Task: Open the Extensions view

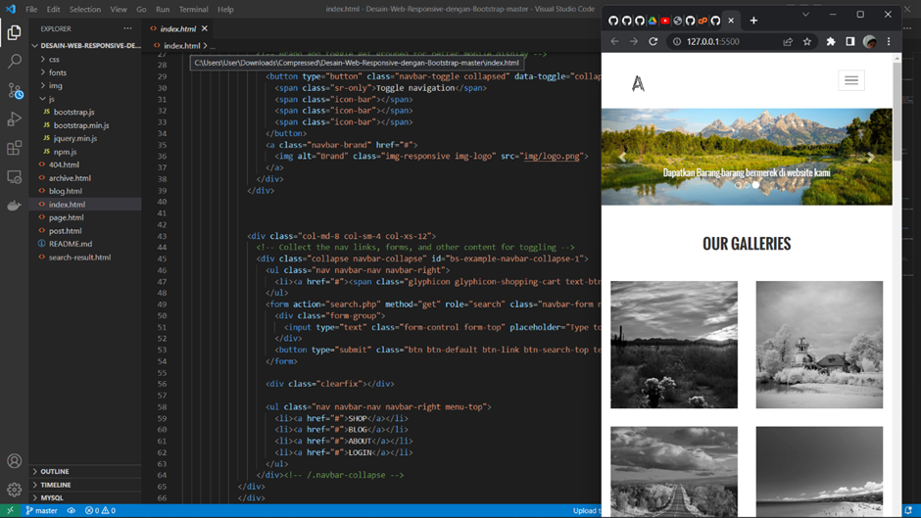Action: click(x=14, y=148)
